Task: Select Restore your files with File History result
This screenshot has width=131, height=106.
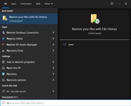Action: [29, 19]
